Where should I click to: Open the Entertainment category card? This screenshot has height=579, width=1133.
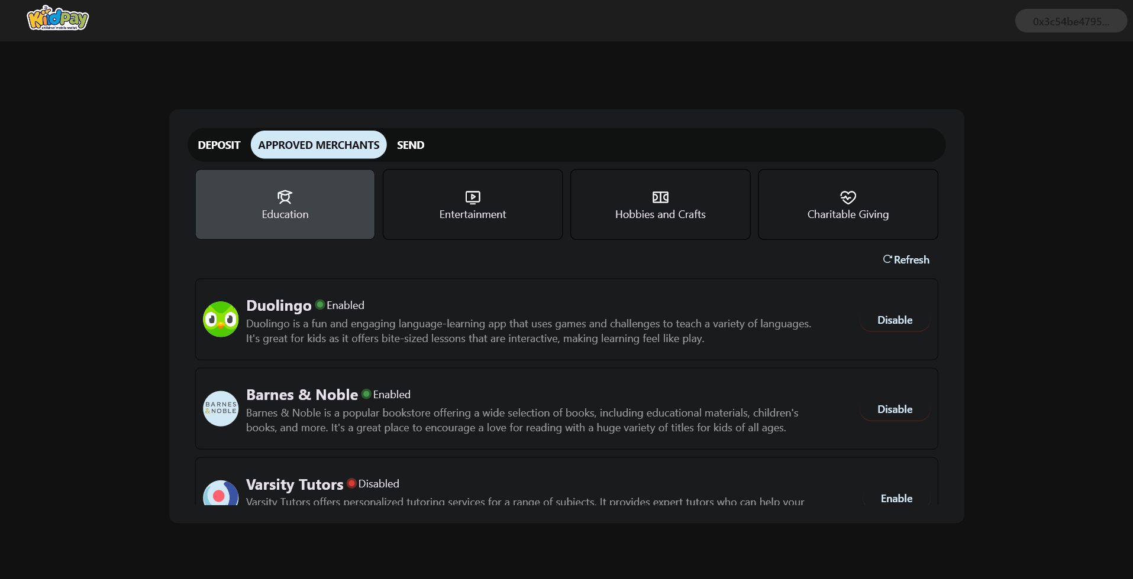[x=473, y=204]
